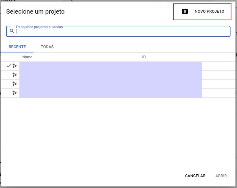Click the blue checkmark on the first project
Screen dimensions: 237x188
(9, 66)
